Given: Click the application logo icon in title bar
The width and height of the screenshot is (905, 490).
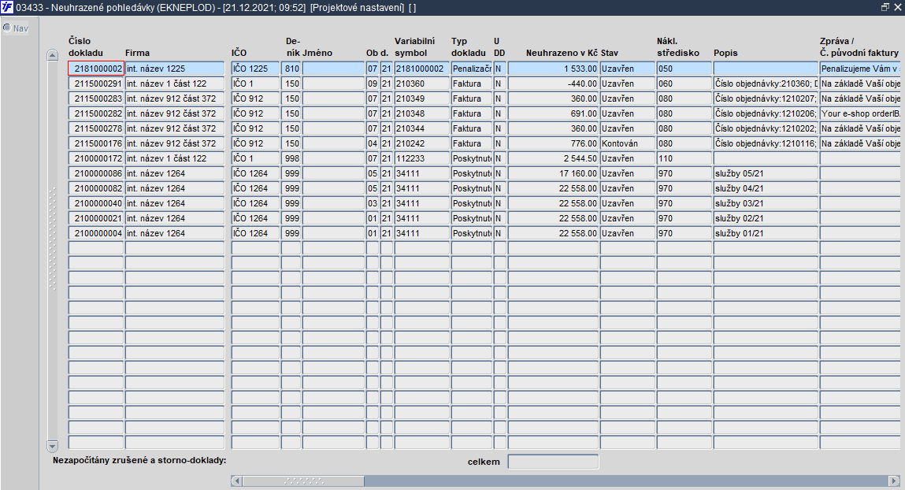Looking at the screenshot, I should pyautogui.click(x=7, y=8).
